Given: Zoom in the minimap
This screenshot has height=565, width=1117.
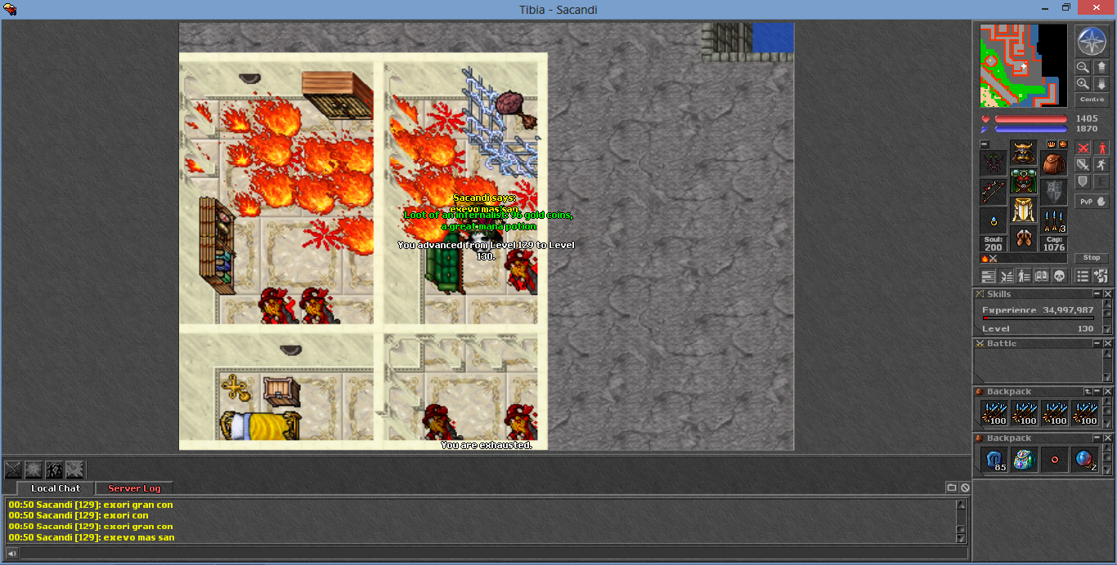Looking at the screenshot, I should coord(1083,83).
